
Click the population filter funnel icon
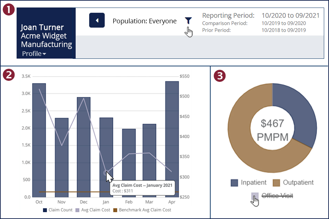(x=188, y=21)
